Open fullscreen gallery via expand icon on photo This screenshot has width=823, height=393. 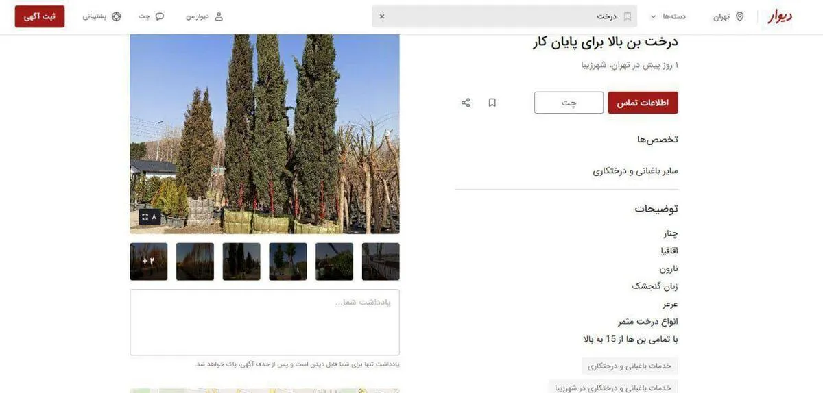click(145, 217)
